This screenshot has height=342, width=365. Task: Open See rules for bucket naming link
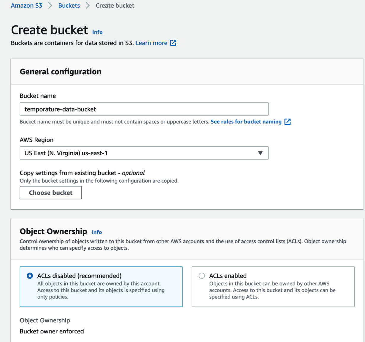click(246, 122)
